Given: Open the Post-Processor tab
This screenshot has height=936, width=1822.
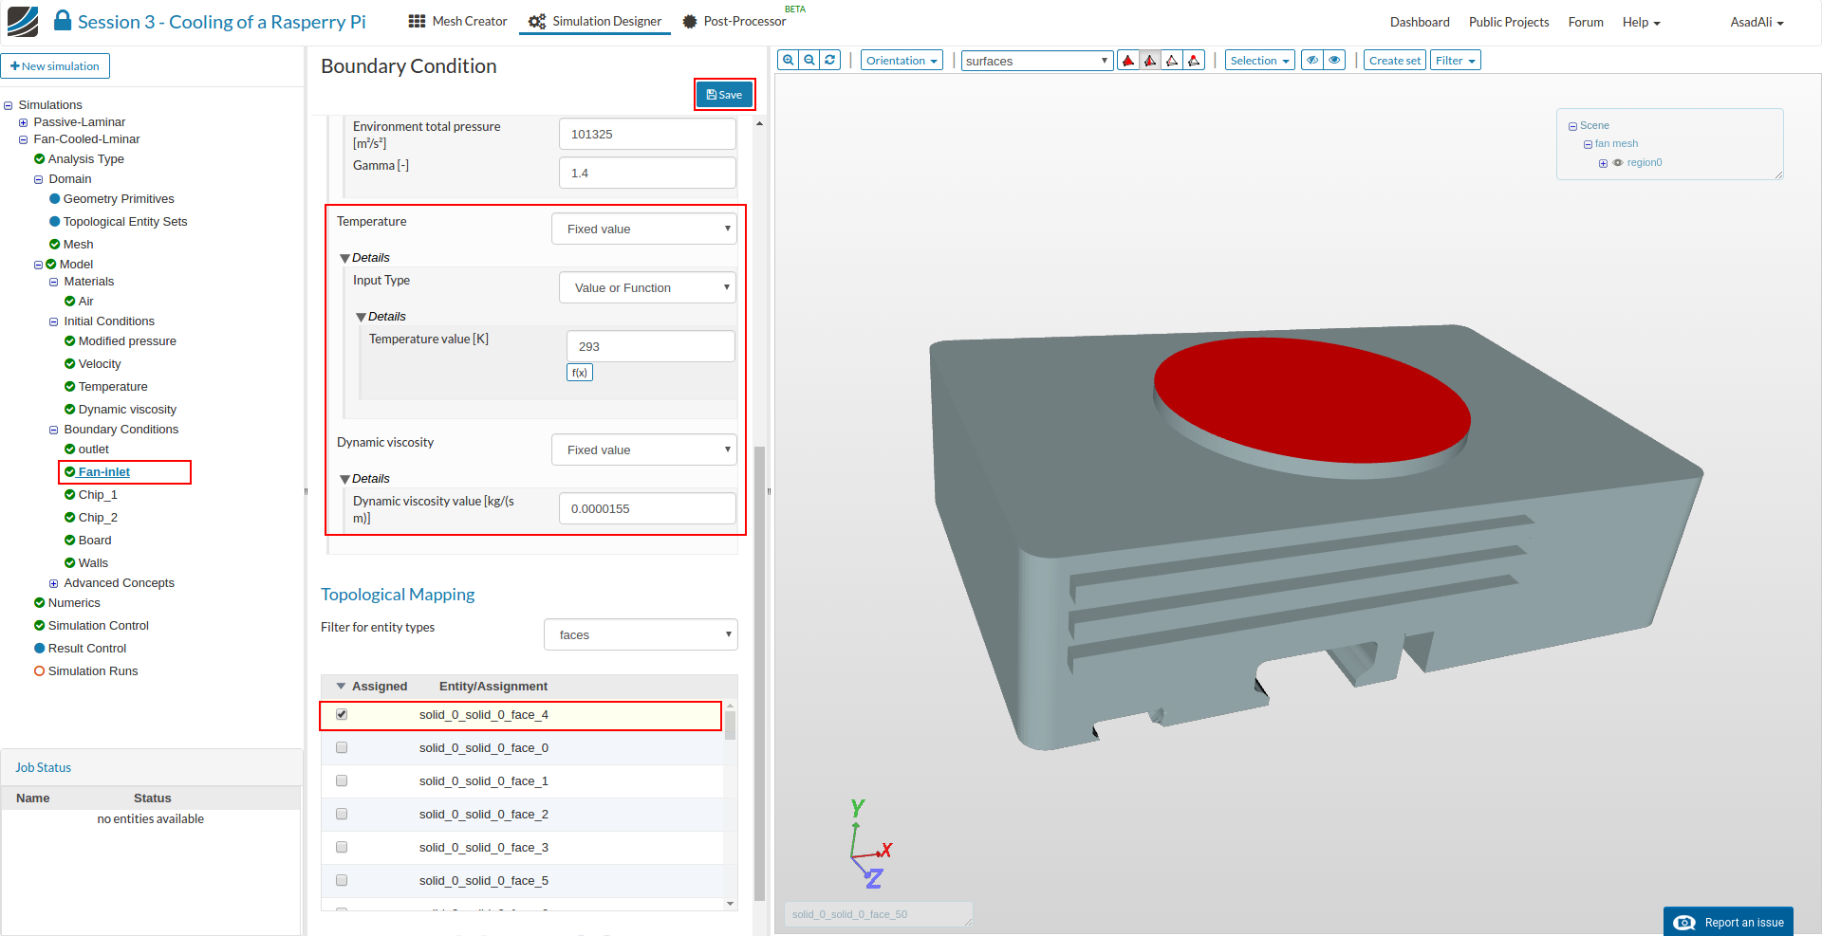Looking at the screenshot, I should [734, 21].
